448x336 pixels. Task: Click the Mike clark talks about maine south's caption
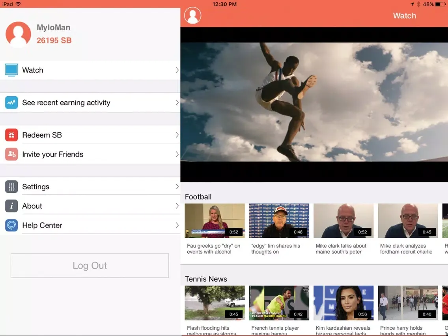341,248
